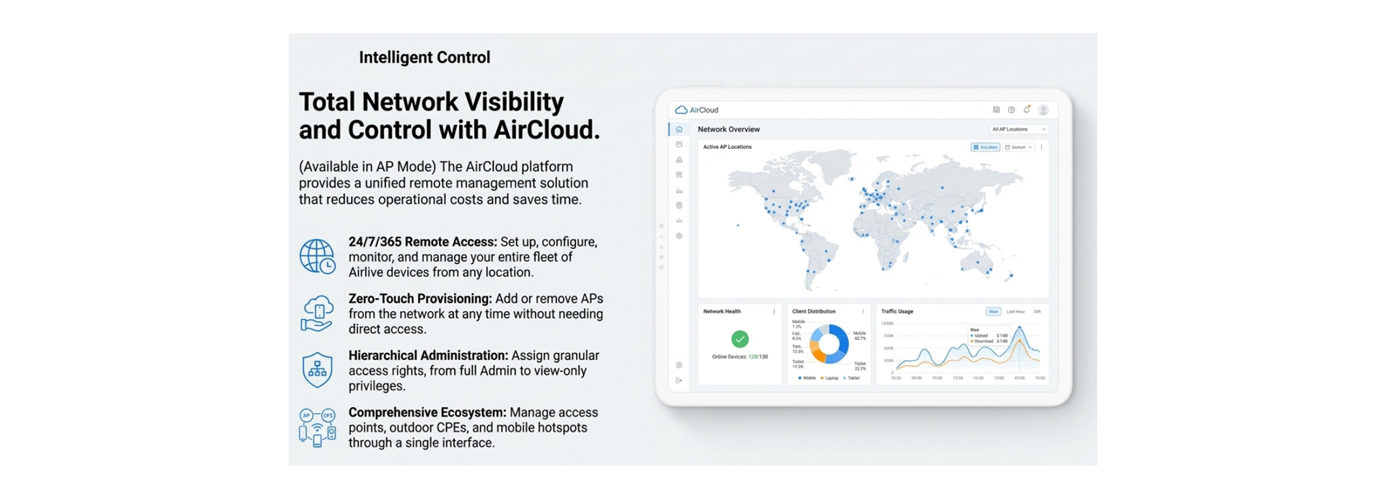Image resolution: width=1386 pixels, height=498 pixels.
Task: Open the logout icon at sidebar bottom
Action: click(679, 380)
